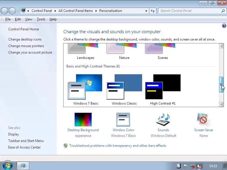The width and height of the screenshot is (227, 170).
Task: Click the blue Help question mark icon
Action: 224,26
